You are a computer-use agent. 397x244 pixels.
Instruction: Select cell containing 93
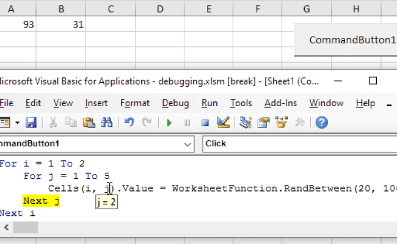click(18, 24)
